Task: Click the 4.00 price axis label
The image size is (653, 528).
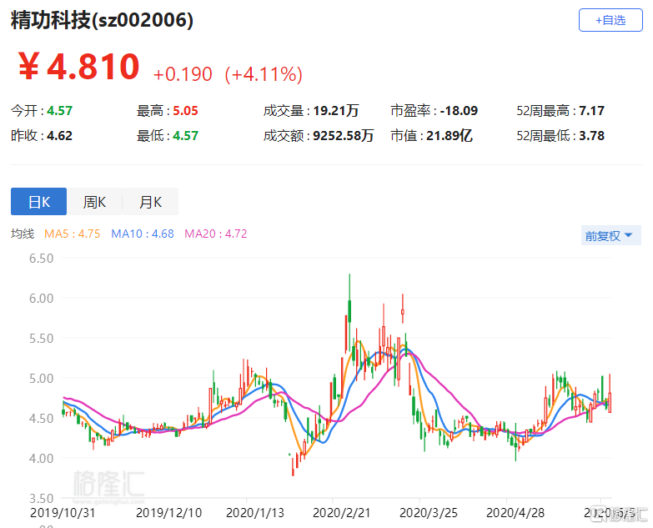Action: (41, 458)
